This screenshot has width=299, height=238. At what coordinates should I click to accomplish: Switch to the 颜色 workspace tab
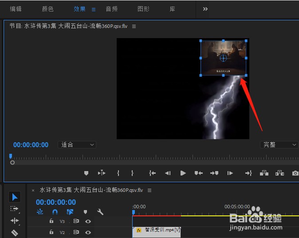pos(47,9)
